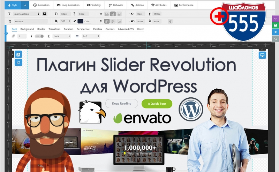Collapse panel with blue left arrow

(x=6, y=33)
